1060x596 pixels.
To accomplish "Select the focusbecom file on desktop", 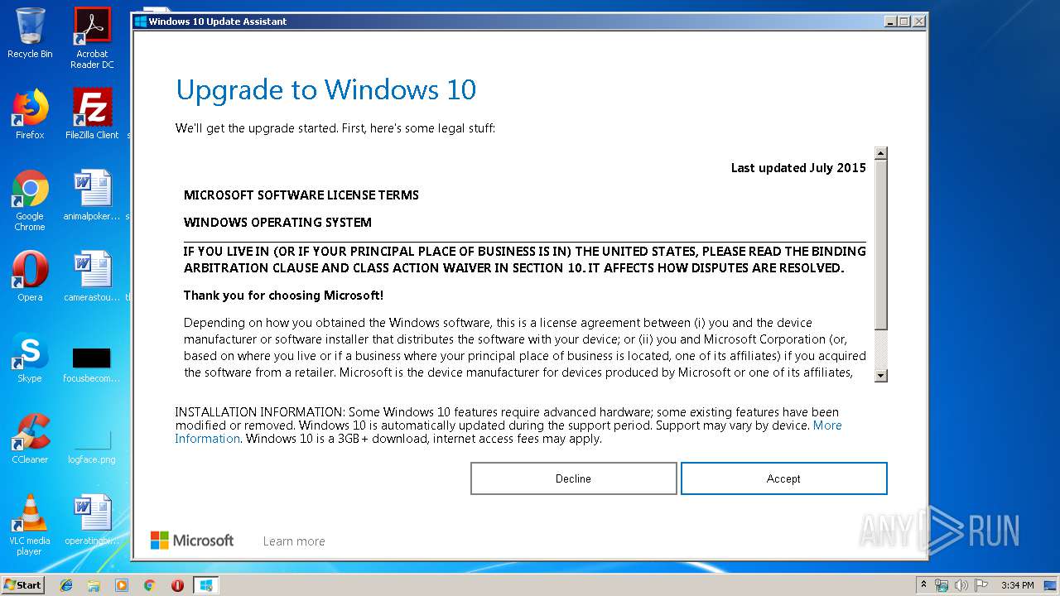I will point(92,364).
